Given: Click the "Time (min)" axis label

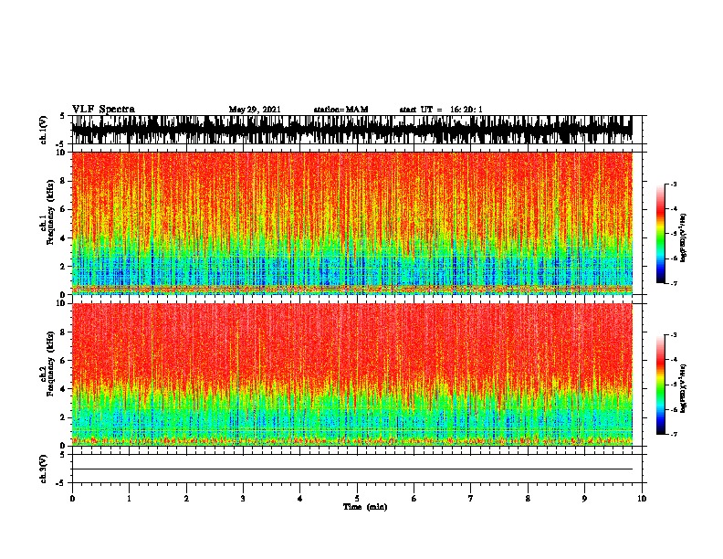Looking at the screenshot, I should pos(365,507).
